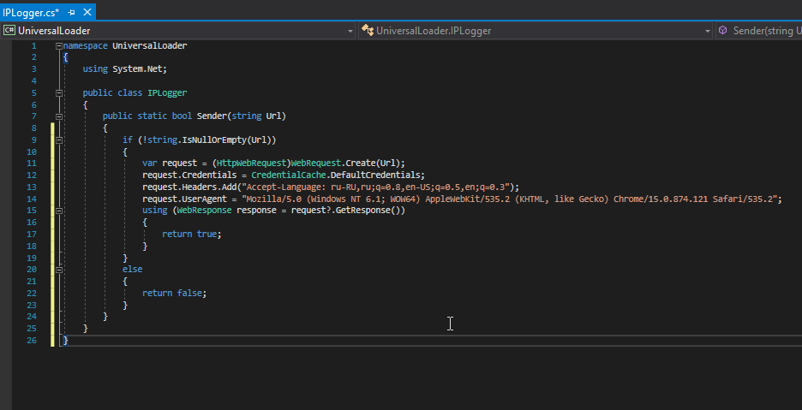Click the class icon beside UniversalLoader.IPLogger
This screenshot has width=802, height=410.
[368, 31]
